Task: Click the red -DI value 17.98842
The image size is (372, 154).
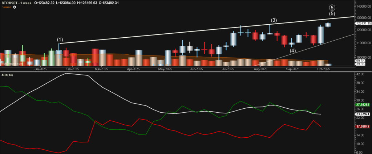Action: (x=363, y=126)
